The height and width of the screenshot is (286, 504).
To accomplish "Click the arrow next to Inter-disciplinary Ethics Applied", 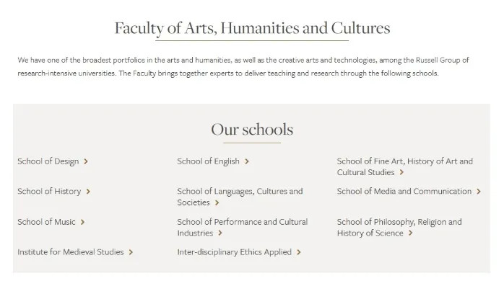I will (x=299, y=252).
